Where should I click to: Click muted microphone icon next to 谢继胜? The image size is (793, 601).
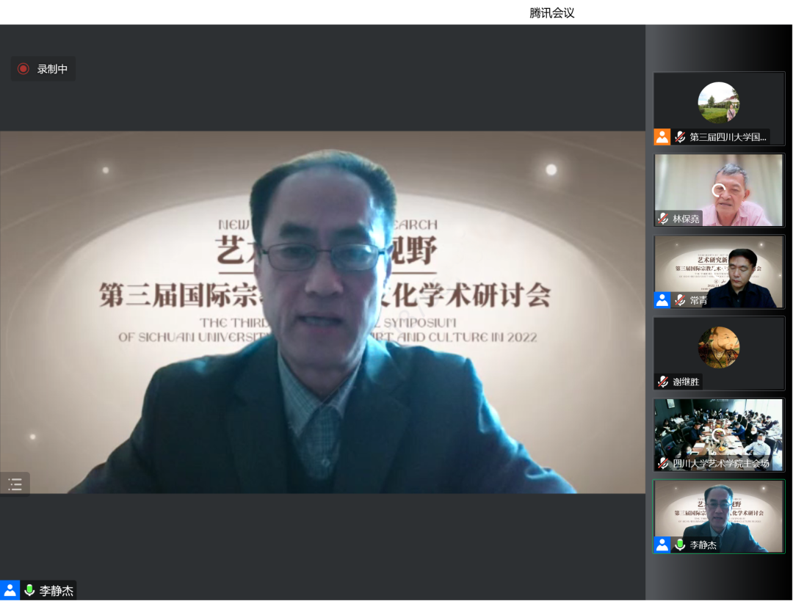coord(663,382)
